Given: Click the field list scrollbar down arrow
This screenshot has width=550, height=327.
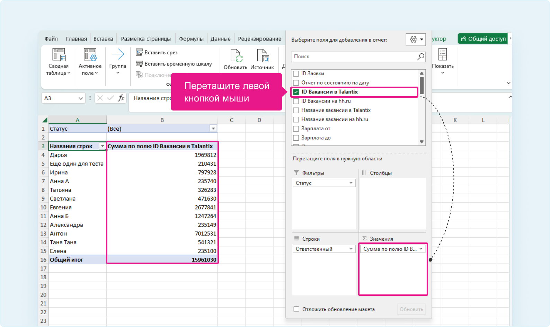Looking at the screenshot, I should pyautogui.click(x=422, y=142).
